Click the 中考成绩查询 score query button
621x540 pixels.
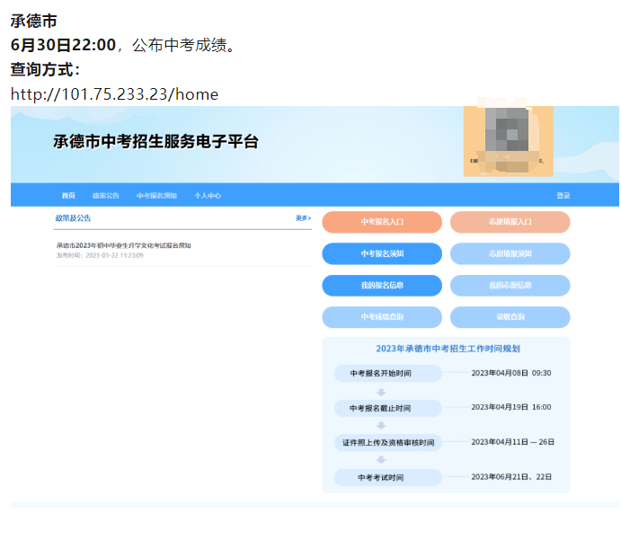click(382, 317)
